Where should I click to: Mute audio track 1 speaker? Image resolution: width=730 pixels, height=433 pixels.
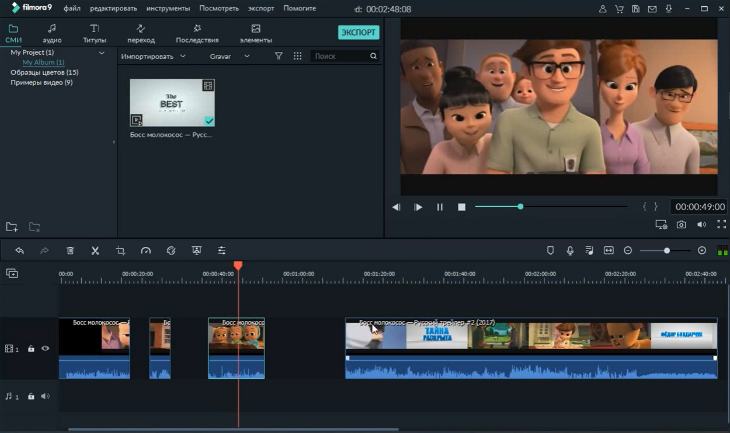[45, 396]
